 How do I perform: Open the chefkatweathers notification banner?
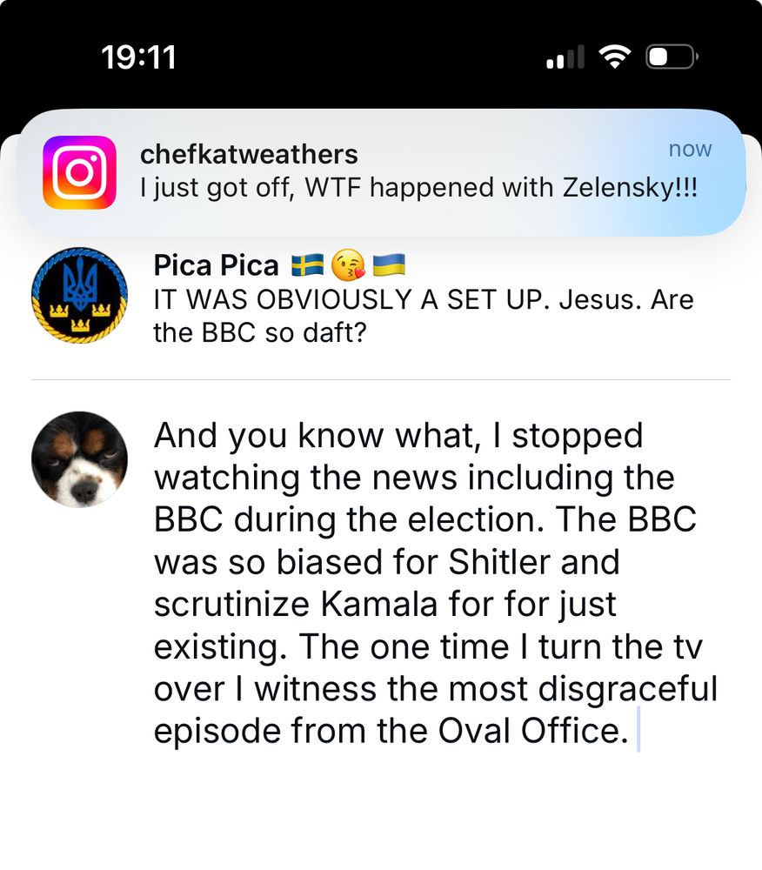tap(381, 172)
